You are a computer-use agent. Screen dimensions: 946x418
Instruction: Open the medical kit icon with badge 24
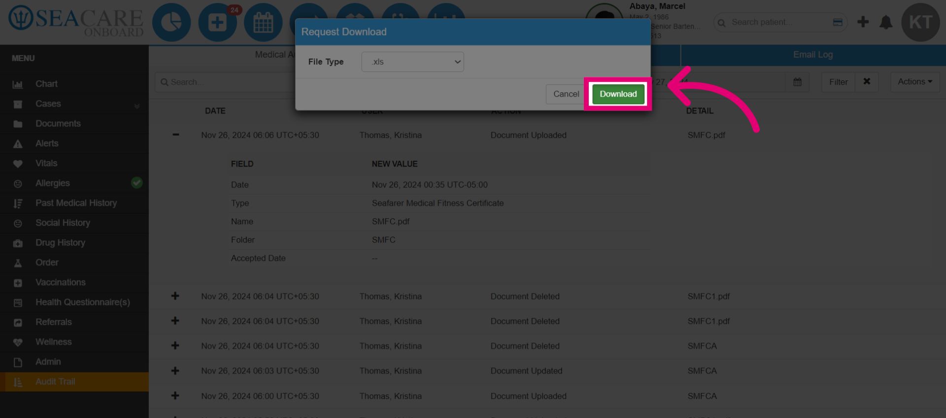point(217,22)
